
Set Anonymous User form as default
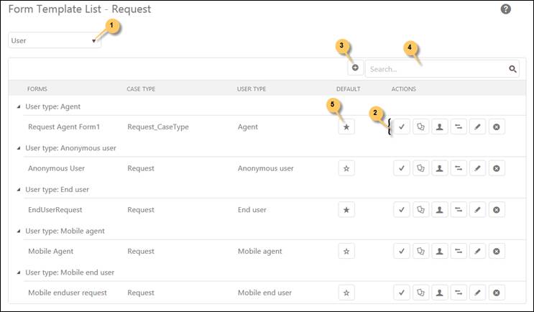click(x=346, y=168)
